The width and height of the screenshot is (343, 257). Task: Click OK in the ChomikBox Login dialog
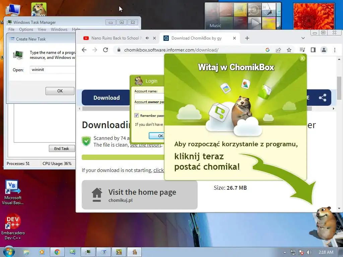click(157, 136)
